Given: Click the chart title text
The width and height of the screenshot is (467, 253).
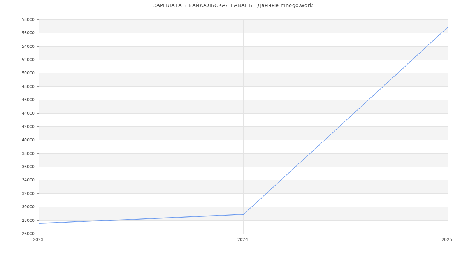Looking at the screenshot, I should click(233, 5).
